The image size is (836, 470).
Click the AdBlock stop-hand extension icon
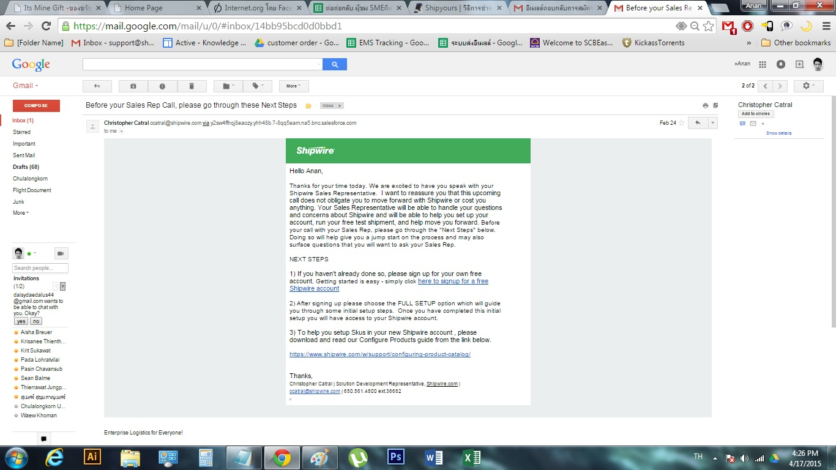747,26
